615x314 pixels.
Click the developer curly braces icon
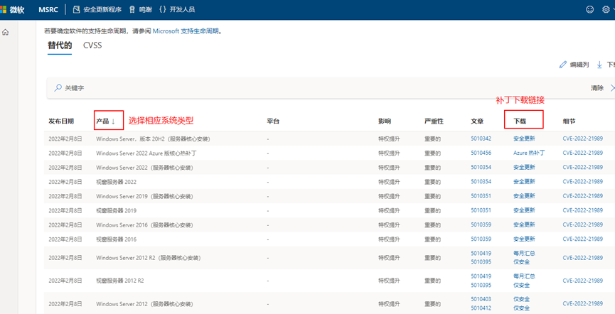click(x=163, y=10)
